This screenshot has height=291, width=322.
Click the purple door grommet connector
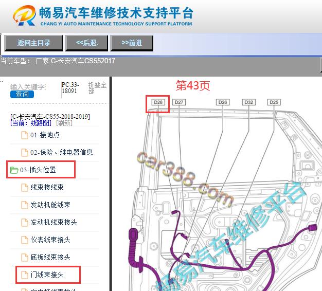133,235
